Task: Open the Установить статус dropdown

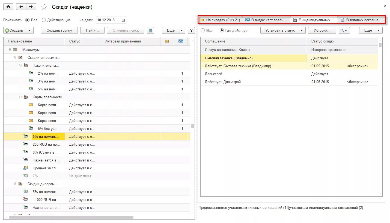Action: point(283,30)
